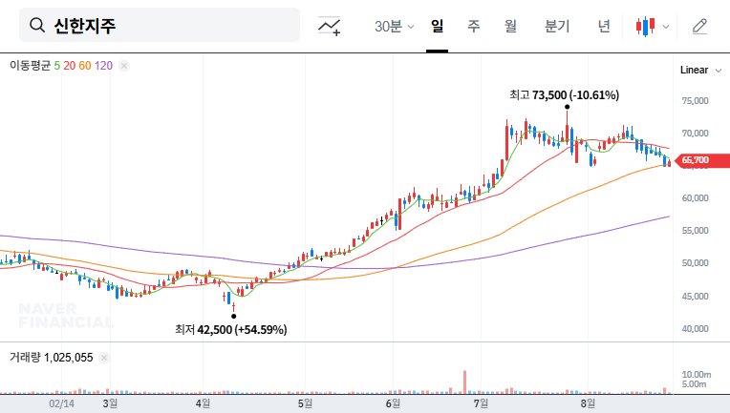The width and height of the screenshot is (730, 413).
Task: Open the add indicator chart icon
Action: [x=329, y=26]
